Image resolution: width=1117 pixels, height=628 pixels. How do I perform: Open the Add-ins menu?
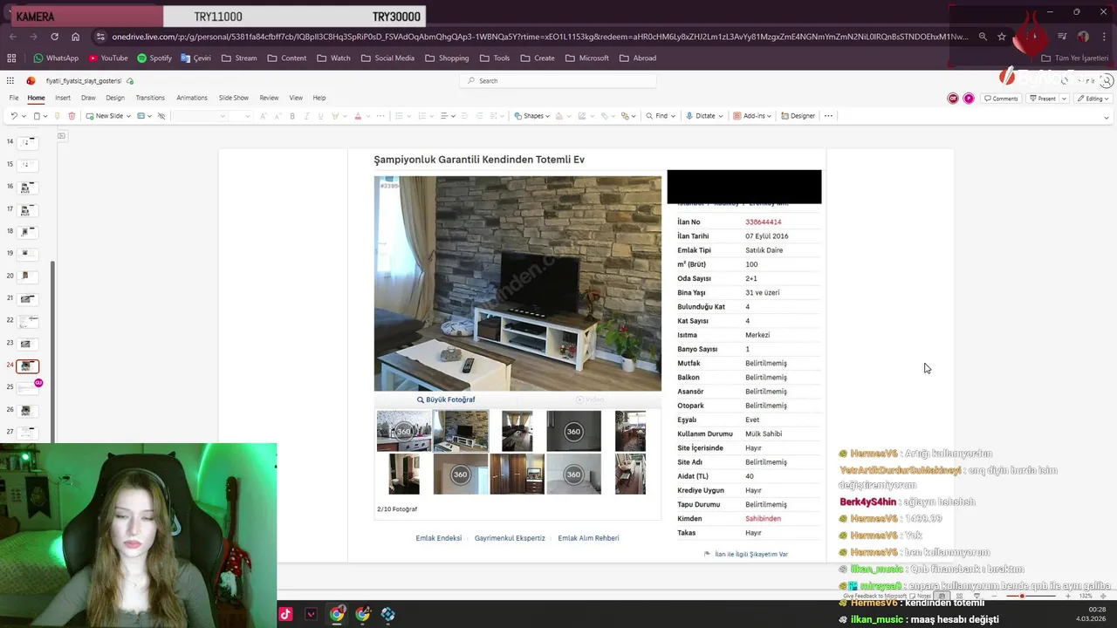click(x=753, y=116)
